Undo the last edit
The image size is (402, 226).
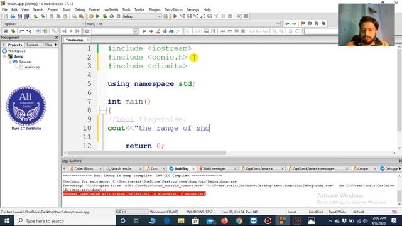tap(35, 16)
